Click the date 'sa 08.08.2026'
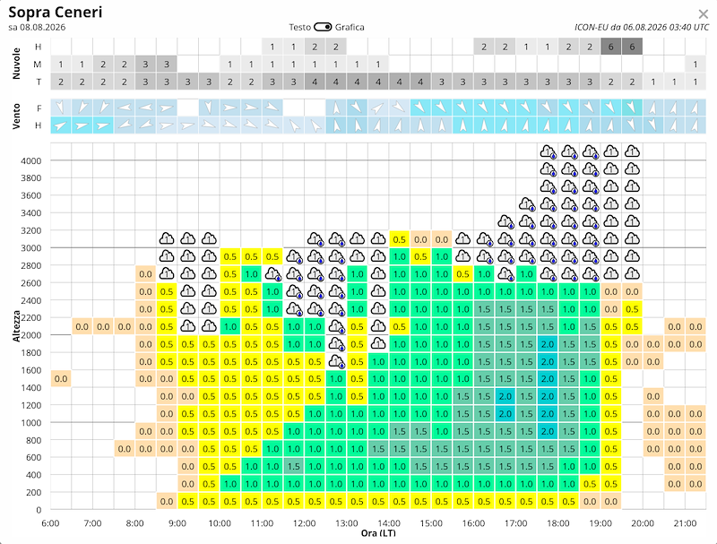Image resolution: width=717 pixels, height=544 pixels. 37,27
